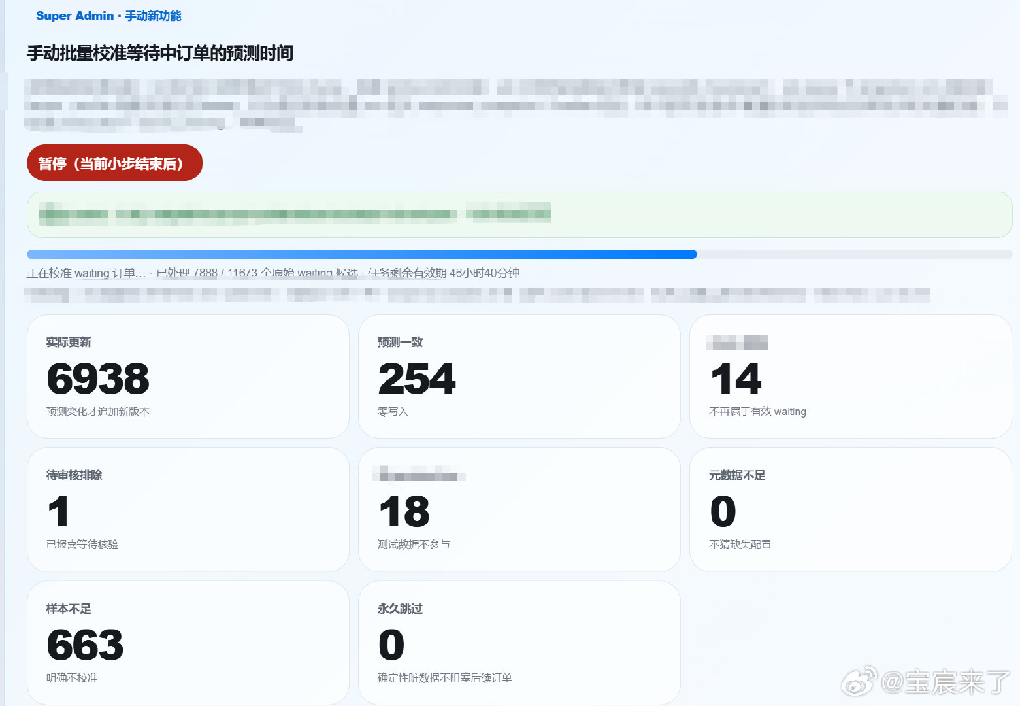Click the note "测试数据不参与"
The width and height of the screenshot is (1020, 706).
coord(414,545)
